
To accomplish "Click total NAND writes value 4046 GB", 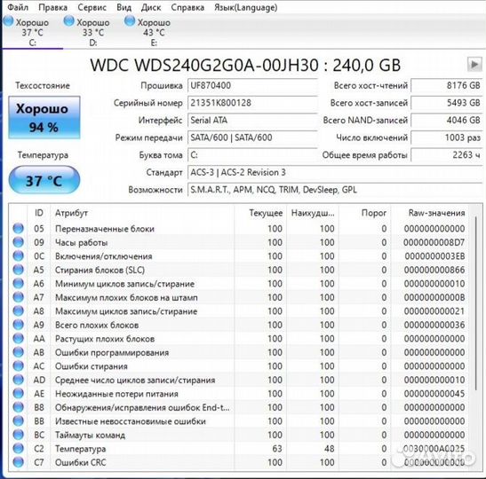I will [x=447, y=120].
